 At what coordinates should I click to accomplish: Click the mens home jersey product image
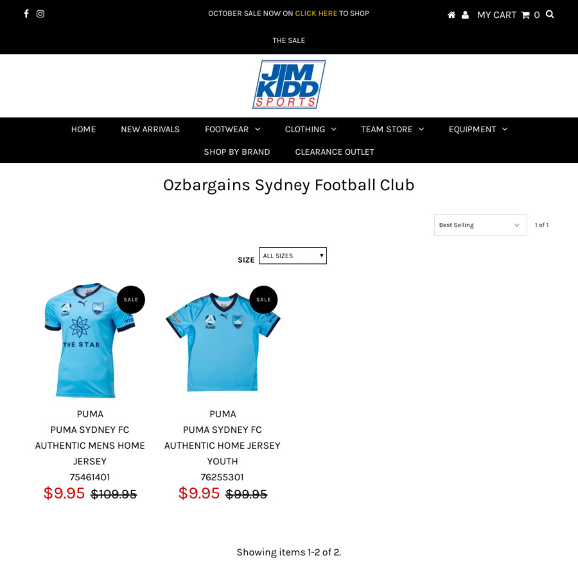click(90, 340)
